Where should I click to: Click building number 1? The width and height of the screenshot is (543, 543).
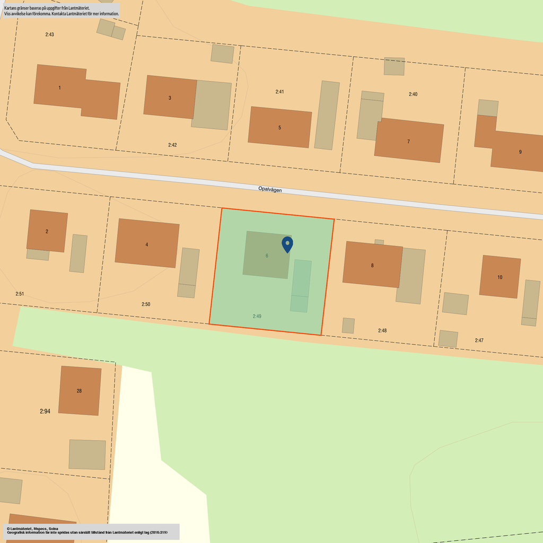59,87
